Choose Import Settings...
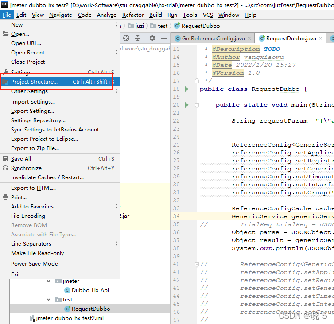The height and width of the screenshot is (324, 334). point(60,102)
